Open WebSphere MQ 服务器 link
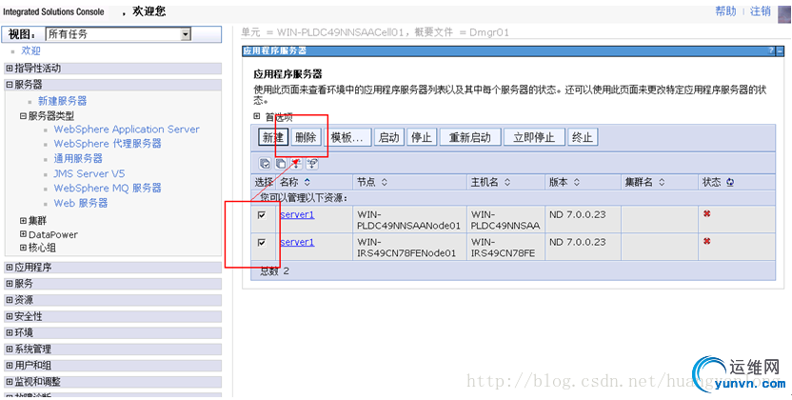792x400 pixels. 108,188
